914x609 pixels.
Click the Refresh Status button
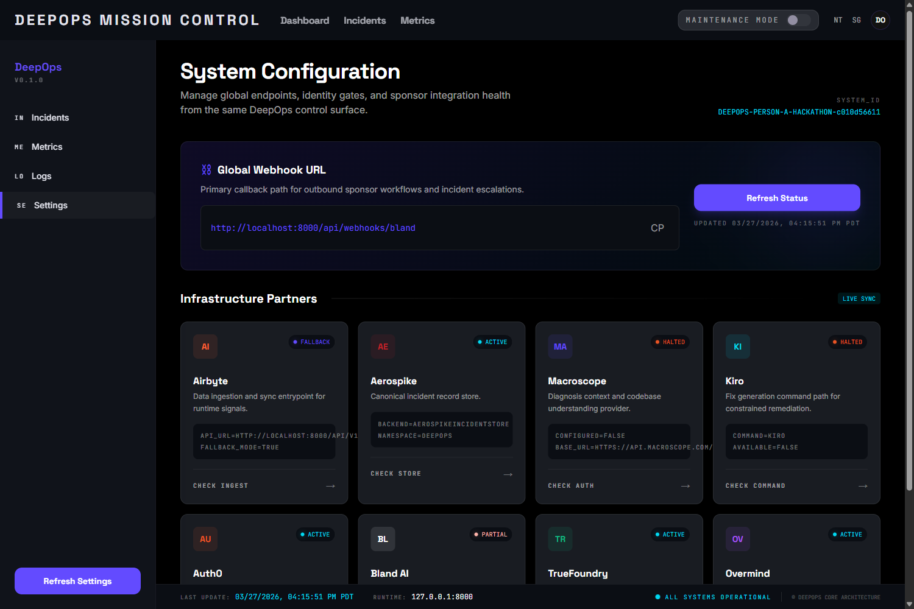777,198
